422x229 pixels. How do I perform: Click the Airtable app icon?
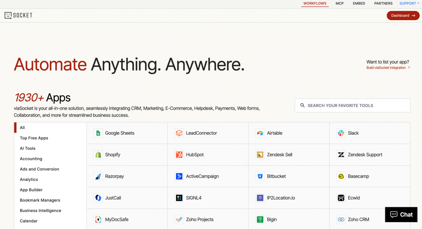click(260, 133)
